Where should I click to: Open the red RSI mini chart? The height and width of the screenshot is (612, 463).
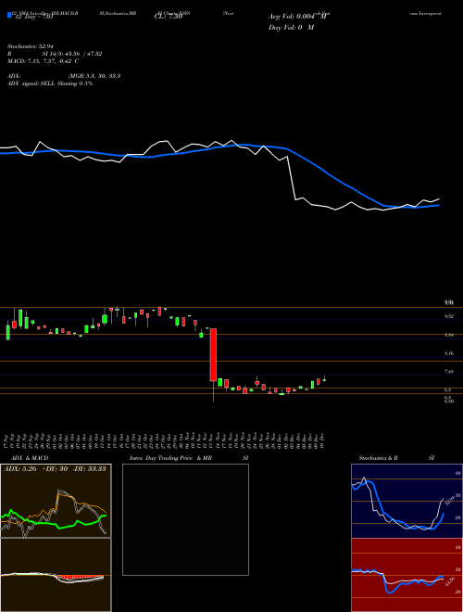tap(407, 575)
